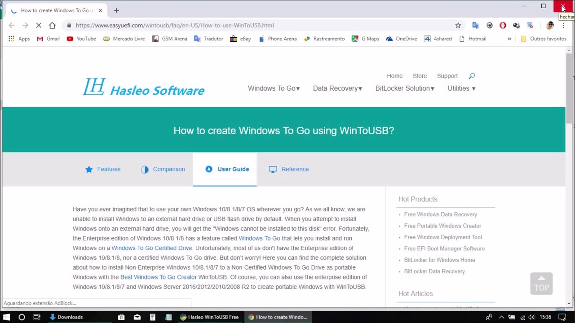Expand the BitLocker Solution menu
This screenshot has height=323, width=575.
(x=405, y=88)
